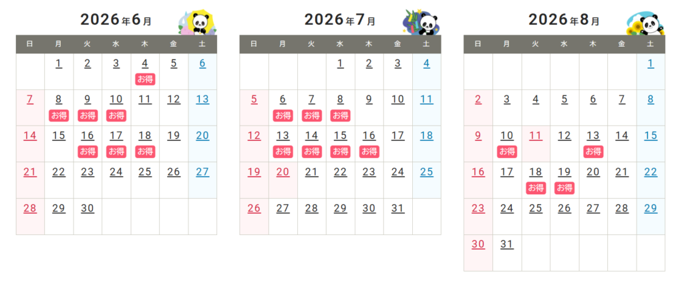The height and width of the screenshot is (283, 684).
Task: Choose July 31 in the July calendar
Action: pos(398,208)
